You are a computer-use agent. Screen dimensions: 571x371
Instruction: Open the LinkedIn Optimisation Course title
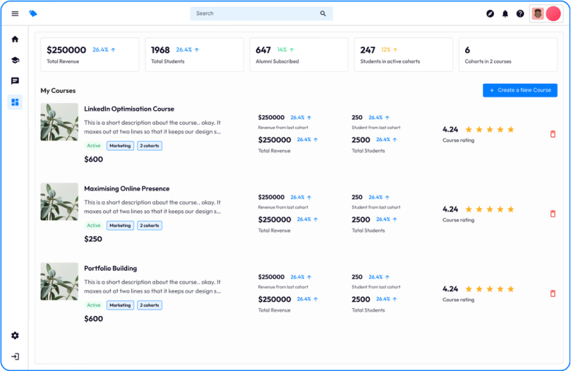coord(128,109)
